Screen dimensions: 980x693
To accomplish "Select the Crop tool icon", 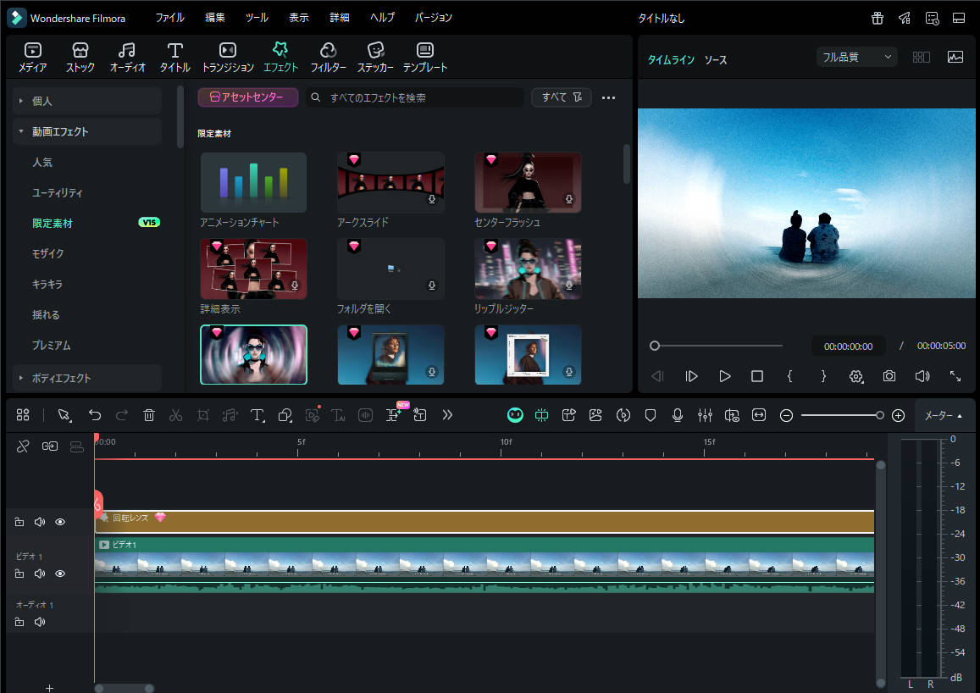I will click(203, 415).
